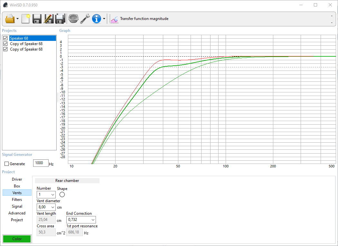Open the Project tab
Viewport: 338px width, 246px height.
pos(17,220)
